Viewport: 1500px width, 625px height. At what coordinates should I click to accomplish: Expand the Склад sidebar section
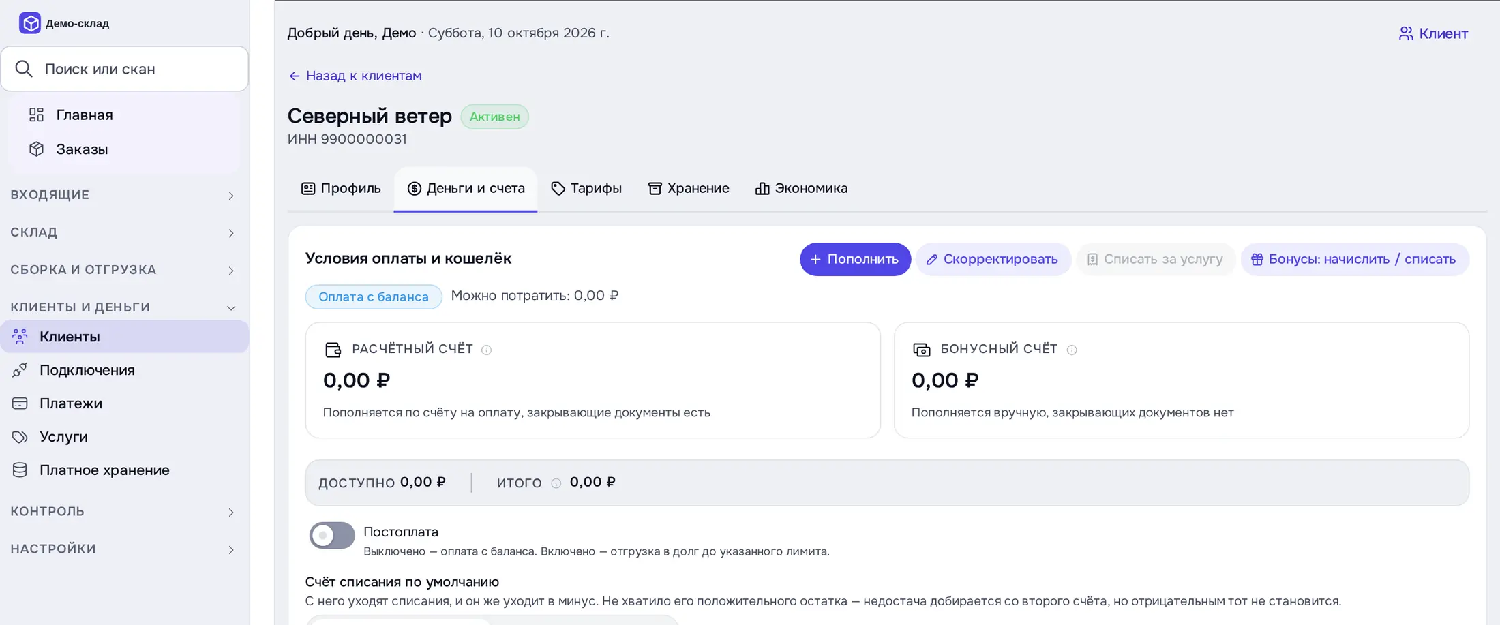point(123,232)
